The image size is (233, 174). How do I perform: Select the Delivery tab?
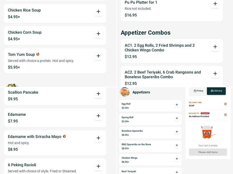tap(216, 91)
